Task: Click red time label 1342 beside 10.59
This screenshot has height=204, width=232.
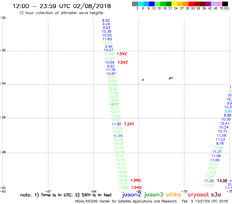Action: click(x=123, y=62)
